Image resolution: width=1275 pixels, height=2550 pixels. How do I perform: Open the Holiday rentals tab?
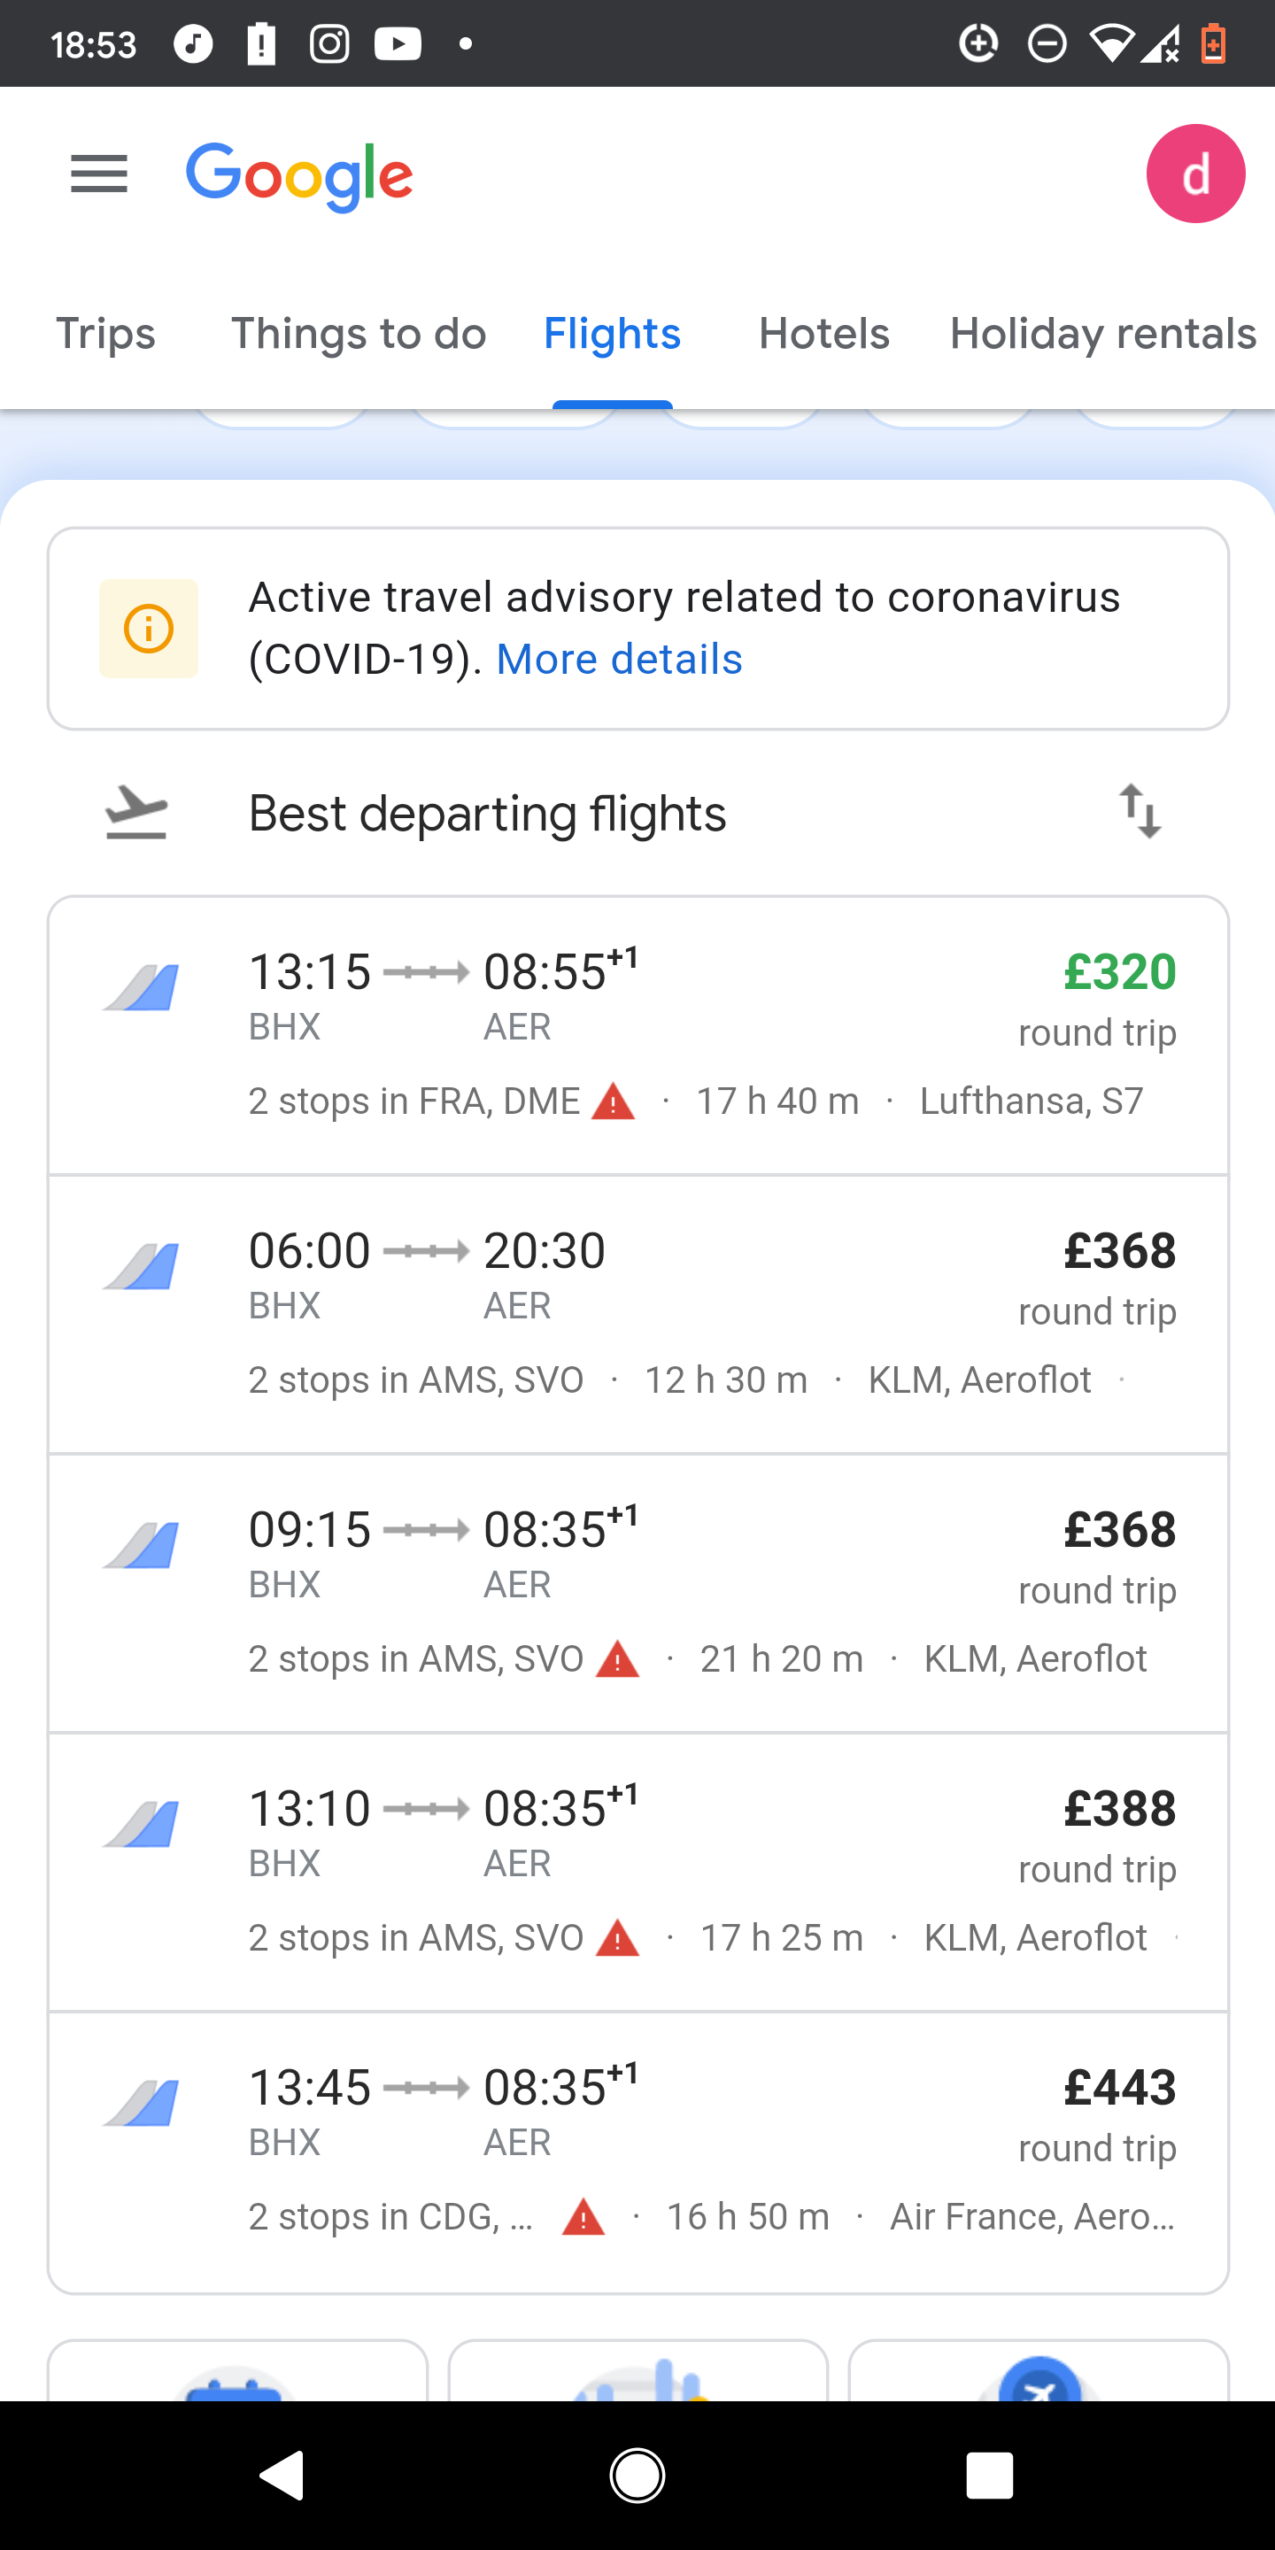click(x=1102, y=334)
